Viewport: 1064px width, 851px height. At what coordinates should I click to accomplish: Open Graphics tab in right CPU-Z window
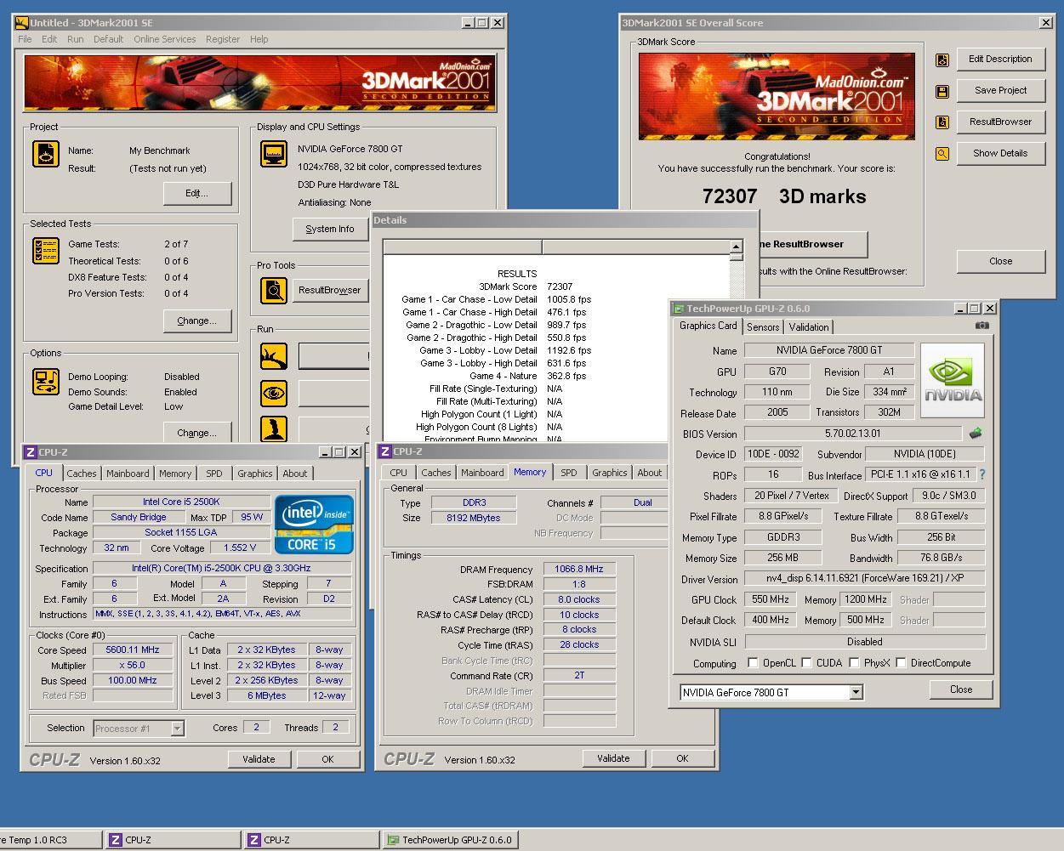click(610, 473)
